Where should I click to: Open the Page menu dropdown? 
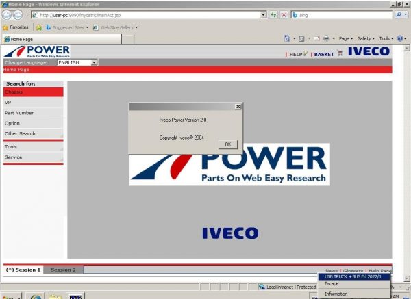point(346,38)
